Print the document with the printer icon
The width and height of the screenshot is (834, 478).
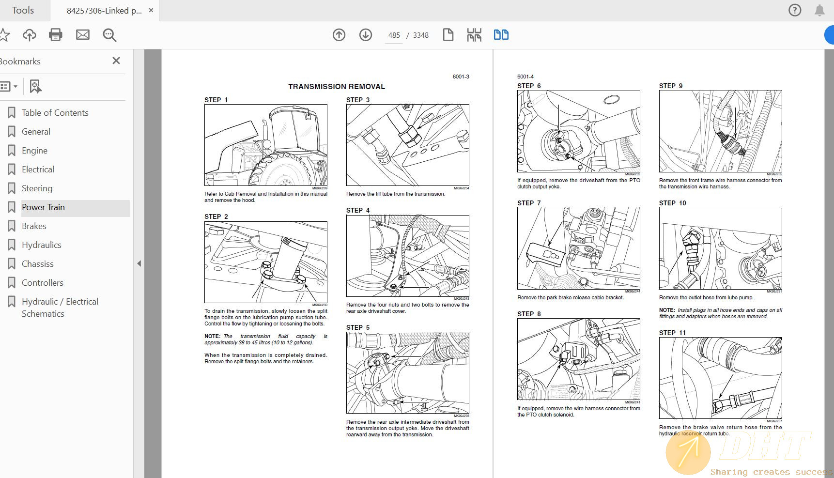(56, 35)
